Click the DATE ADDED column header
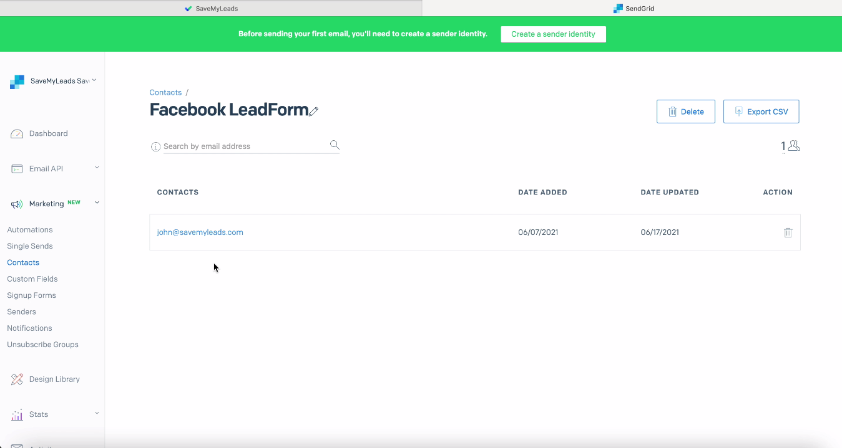This screenshot has height=448, width=842. pos(542,193)
